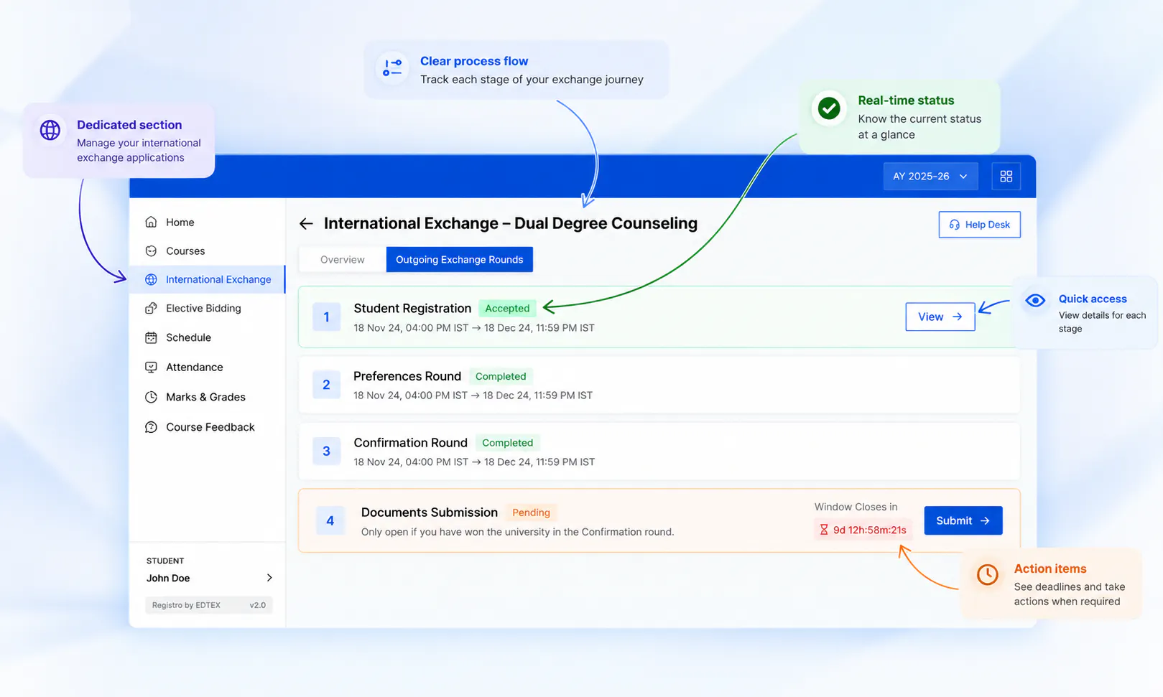Click the 9d 12h:58m:21s countdown timer

pyautogui.click(x=863, y=530)
